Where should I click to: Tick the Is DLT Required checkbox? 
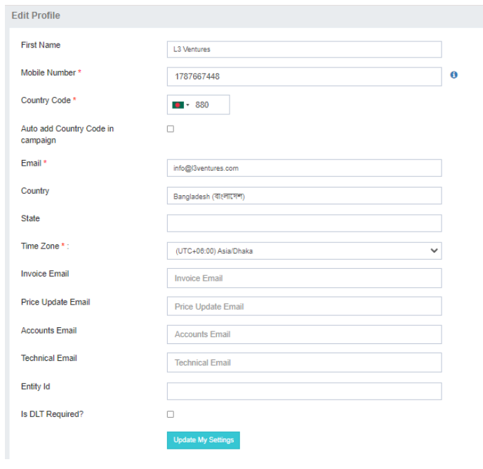coord(171,414)
